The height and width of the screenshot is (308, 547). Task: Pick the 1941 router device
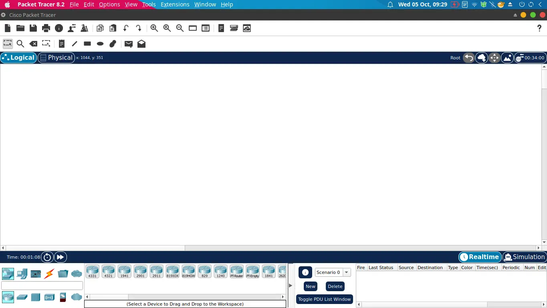click(x=125, y=272)
